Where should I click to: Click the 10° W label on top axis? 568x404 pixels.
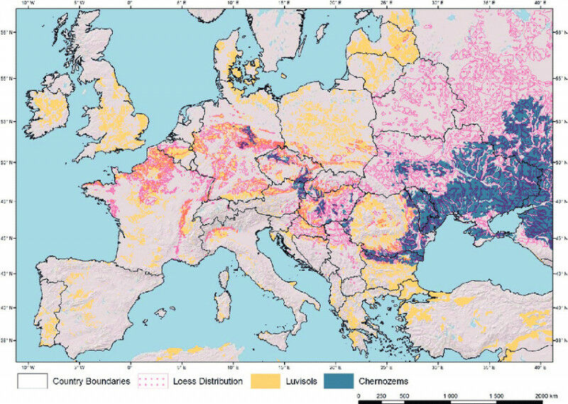[27, 5]
